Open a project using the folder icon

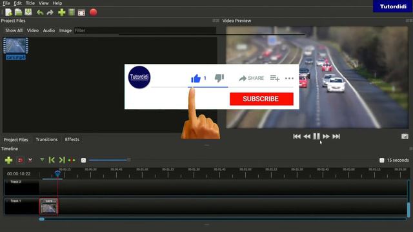(x=18, y=12)
